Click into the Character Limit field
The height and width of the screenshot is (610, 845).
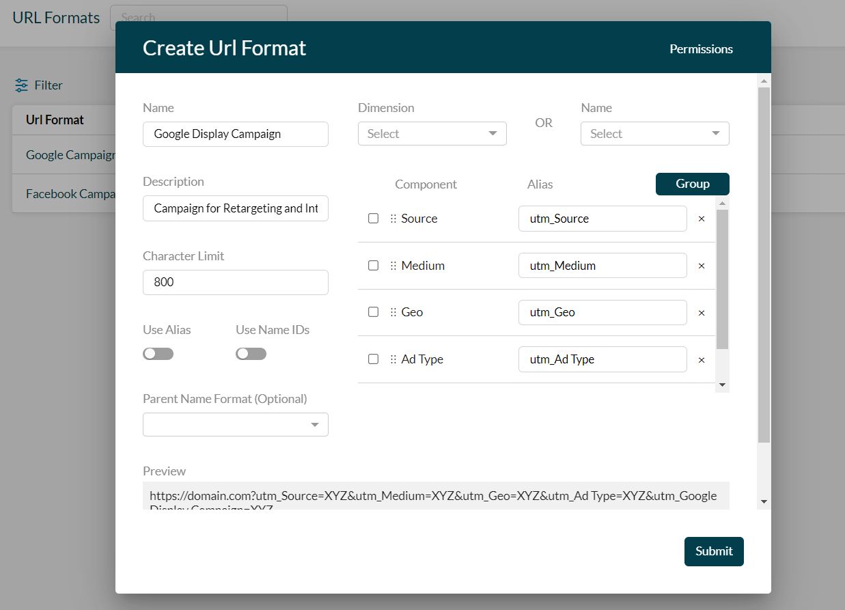[235, 281]
